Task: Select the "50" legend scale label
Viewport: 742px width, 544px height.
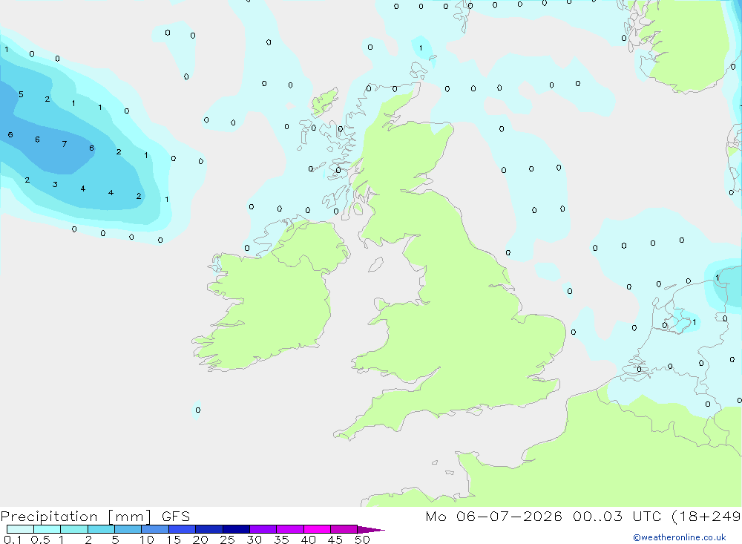Action: 362,540
